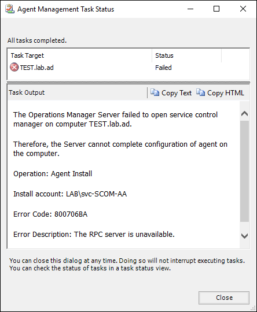Screen dimensions: 257x312
Task: Click the scroll up arrow in Task Output
Action: click(x=244, y=114)
